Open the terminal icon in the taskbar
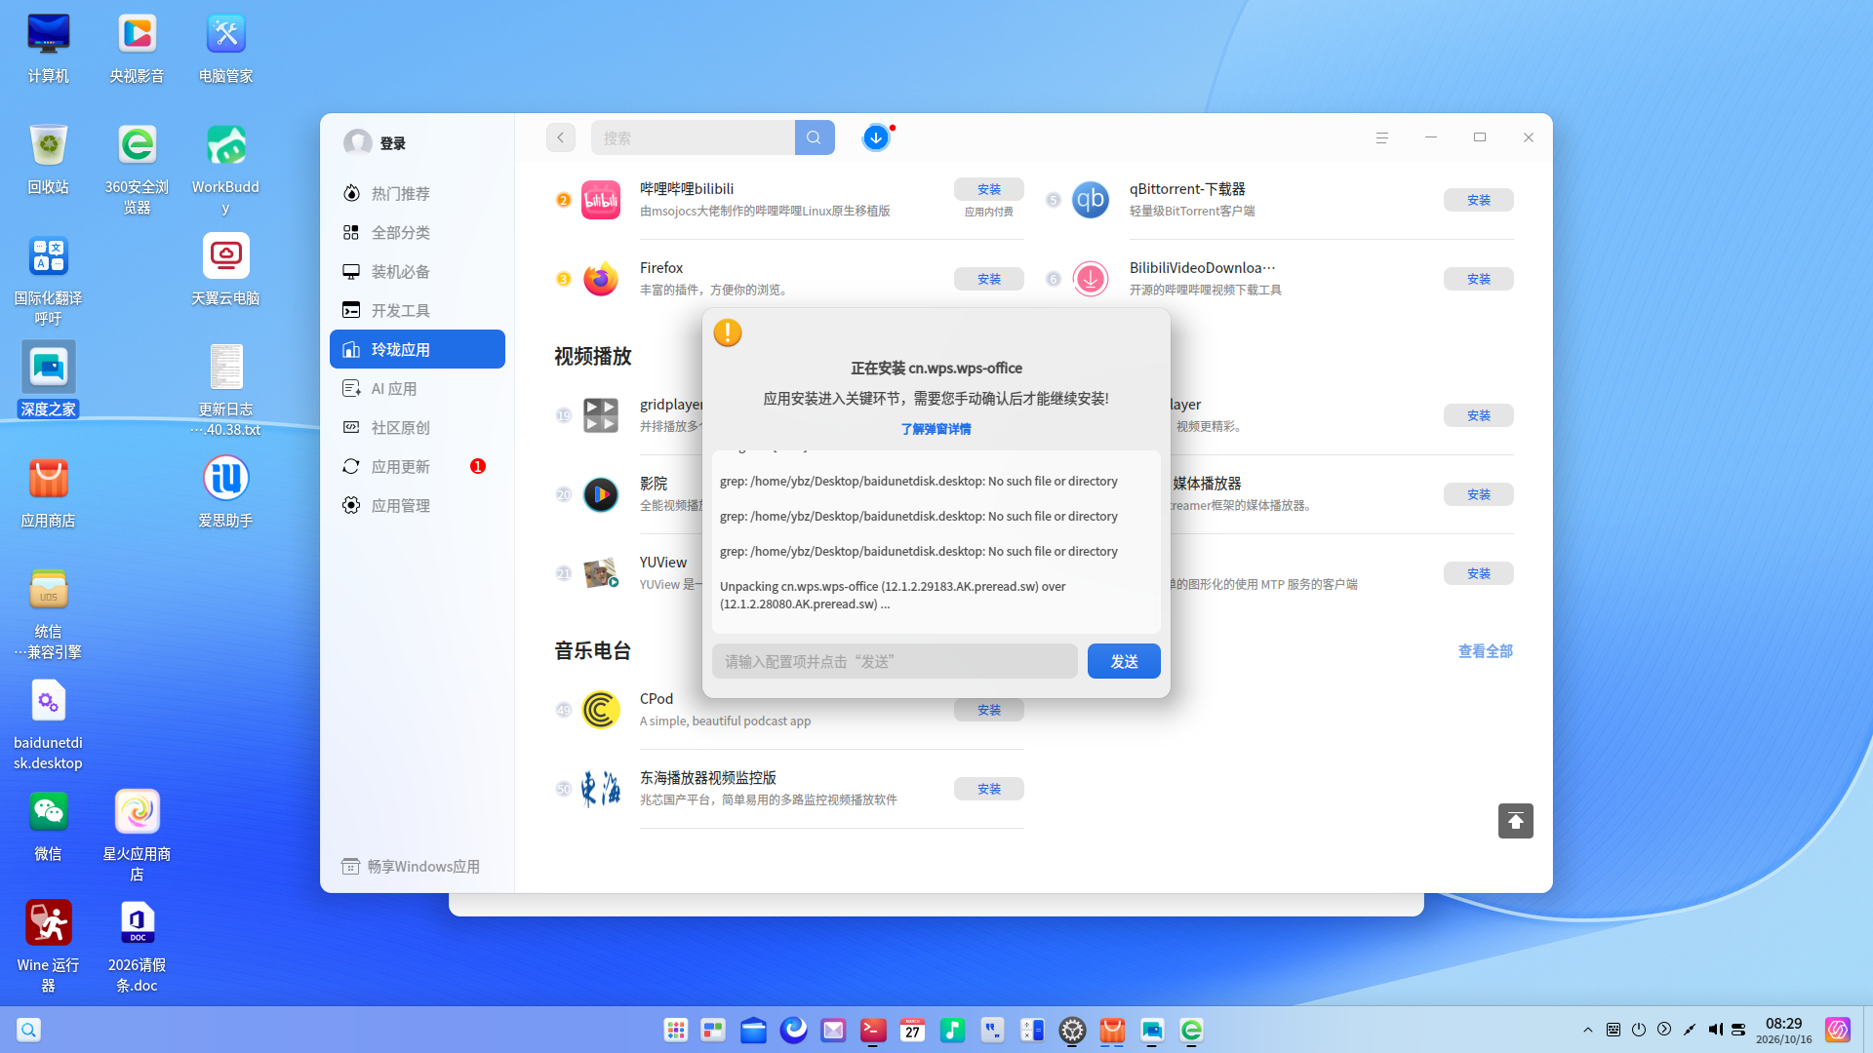 pos(873,1030)
